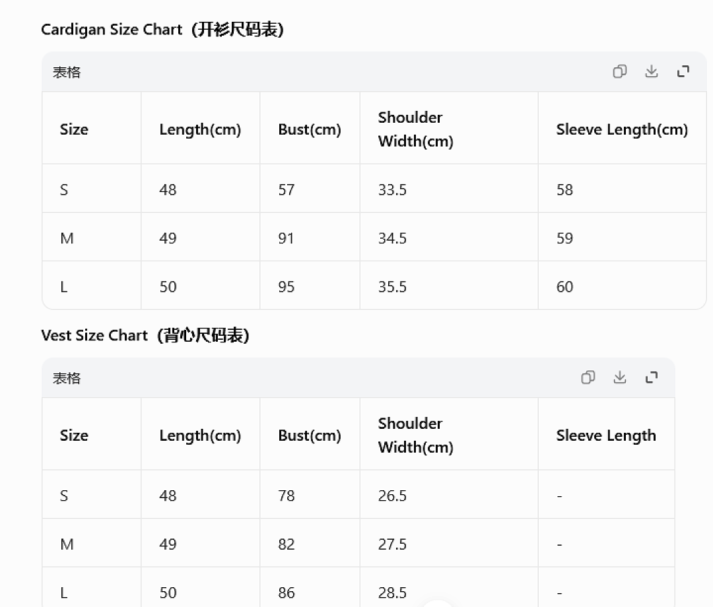Image resolution: width=713 pixels, height=607 pixels.
Task: Select the Cardigan size S shoulder 33.5
Action: click(x=392, y=190)
